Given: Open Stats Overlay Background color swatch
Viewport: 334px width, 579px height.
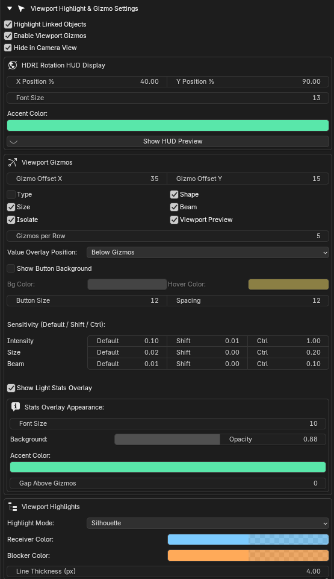Looking at the screenshot, I should (x=167, y=440).
